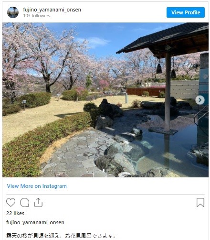Like the post with the heart icon

coord(10,202)
